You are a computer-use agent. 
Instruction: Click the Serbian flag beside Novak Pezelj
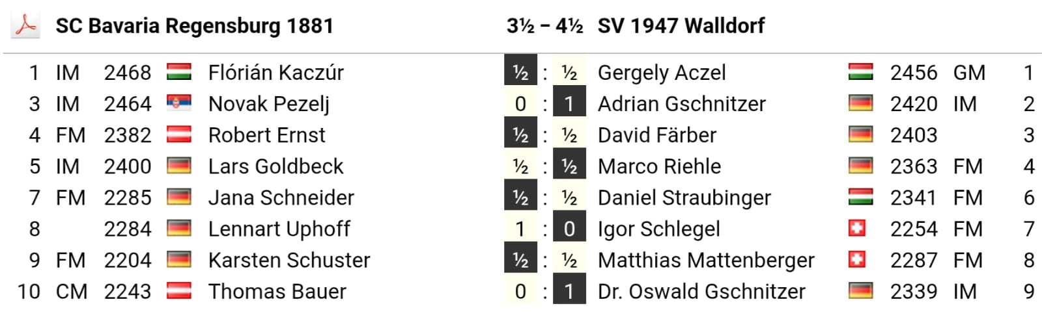178,103
